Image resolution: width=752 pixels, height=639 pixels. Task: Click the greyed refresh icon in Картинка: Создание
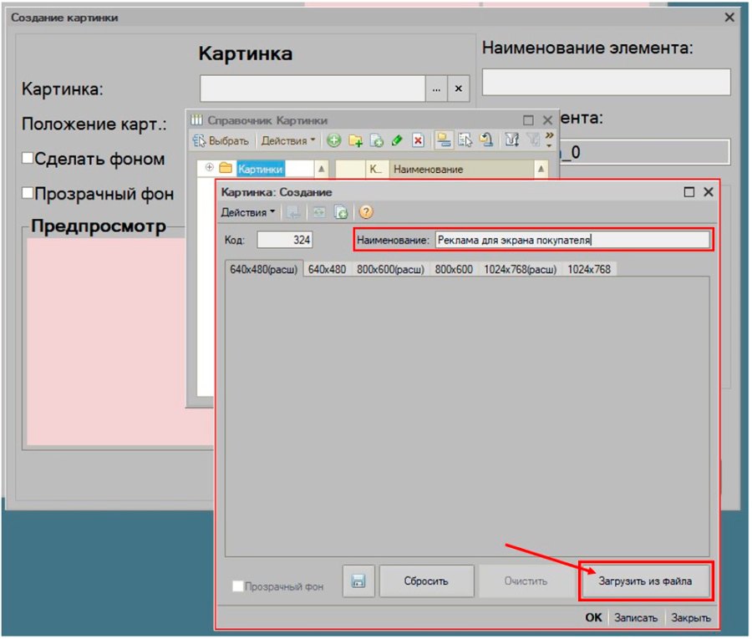pos(319,212)
